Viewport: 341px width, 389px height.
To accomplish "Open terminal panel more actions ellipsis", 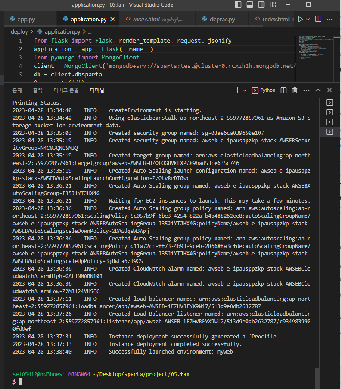I will point(306,90).
